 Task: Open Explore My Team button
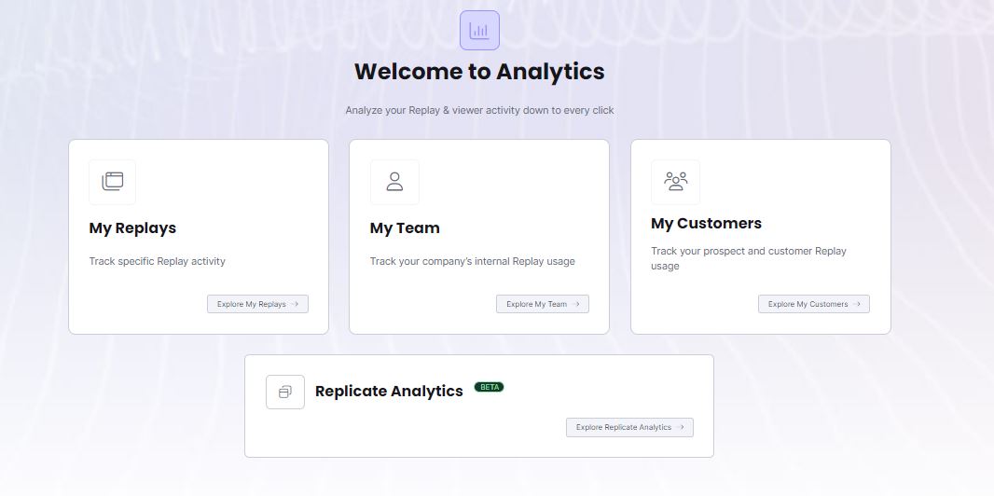click(x=543, y=304)
